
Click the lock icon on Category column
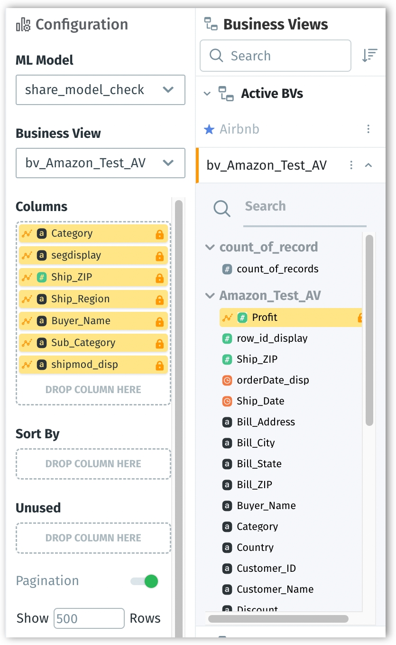pos(159,234)
